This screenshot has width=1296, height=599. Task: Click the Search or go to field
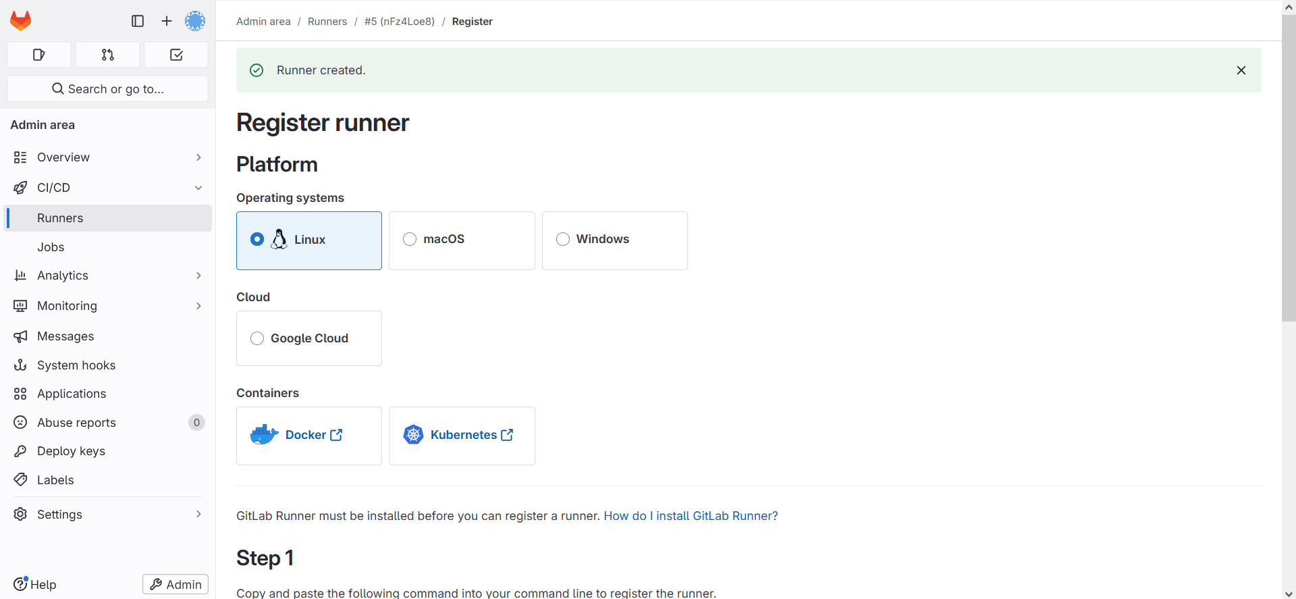pyautogui.click(x=108, y=88)
